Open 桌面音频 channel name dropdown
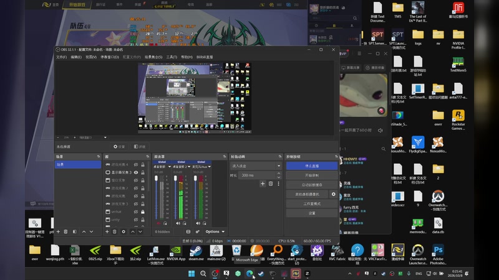 click(162, 167)
